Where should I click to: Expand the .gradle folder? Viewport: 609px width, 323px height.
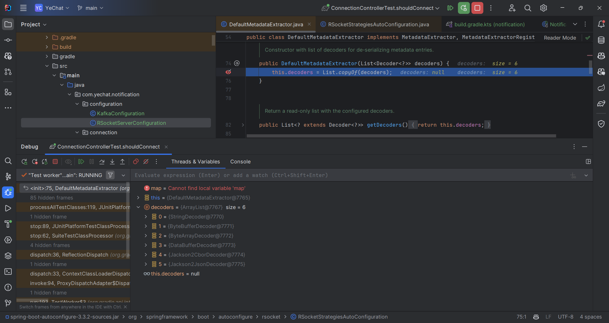coord(47,37)
